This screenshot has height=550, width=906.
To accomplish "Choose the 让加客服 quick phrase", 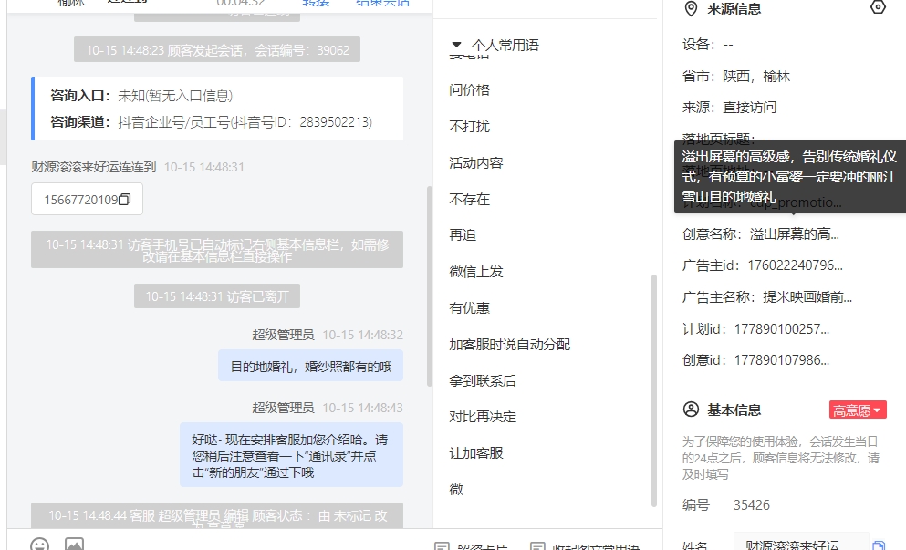I will [476, 453].
